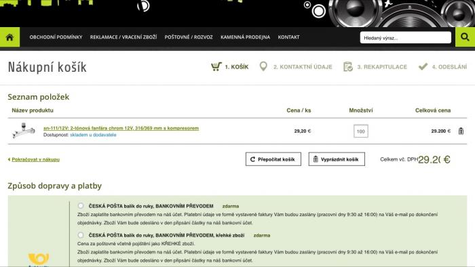Select Česká pošta křehké zboží radio option
Screen dimensions: 475x267
81,235
